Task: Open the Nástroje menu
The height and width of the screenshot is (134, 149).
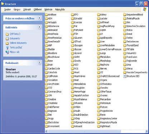Action: [x=48, y=9]
